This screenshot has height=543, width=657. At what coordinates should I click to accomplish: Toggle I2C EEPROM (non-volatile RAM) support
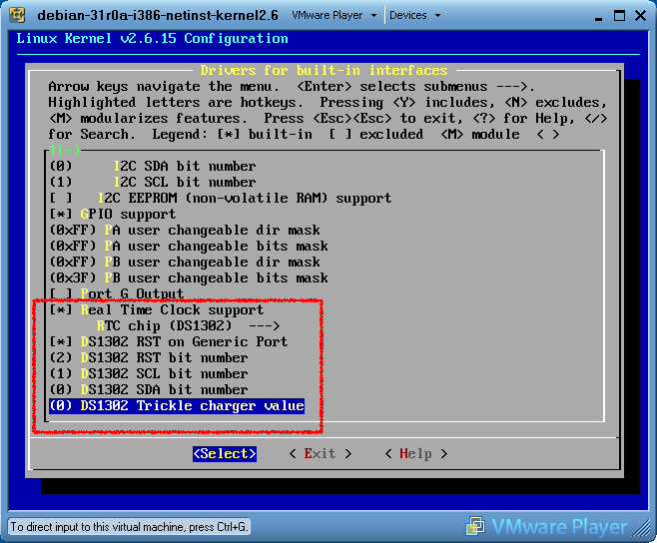[221, 199]
